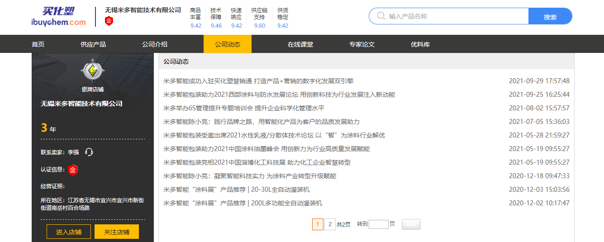Screen dimensions: 604x242
Task: Open news about 买化塑慧销通 settlement
Action: click(258, 81)
